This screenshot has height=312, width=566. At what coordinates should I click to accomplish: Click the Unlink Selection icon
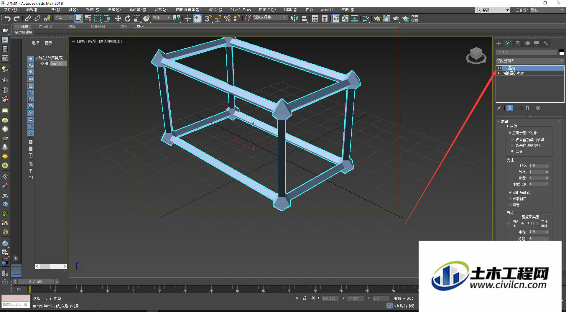click(37, 19)
